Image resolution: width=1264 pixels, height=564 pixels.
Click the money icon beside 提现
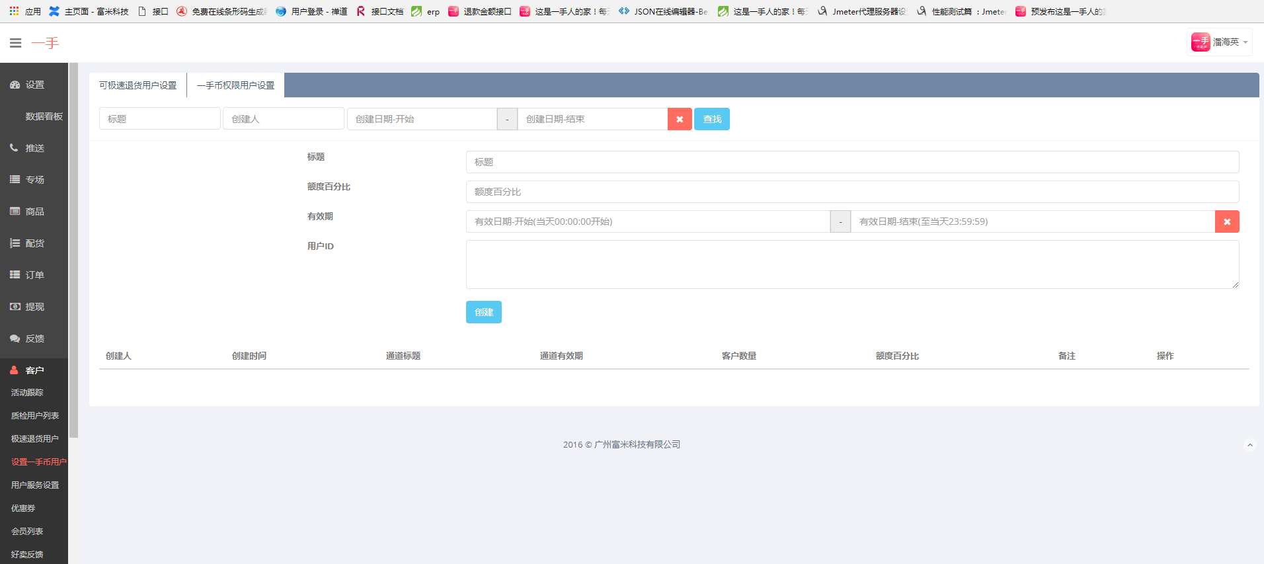click(x=15, y=307)
